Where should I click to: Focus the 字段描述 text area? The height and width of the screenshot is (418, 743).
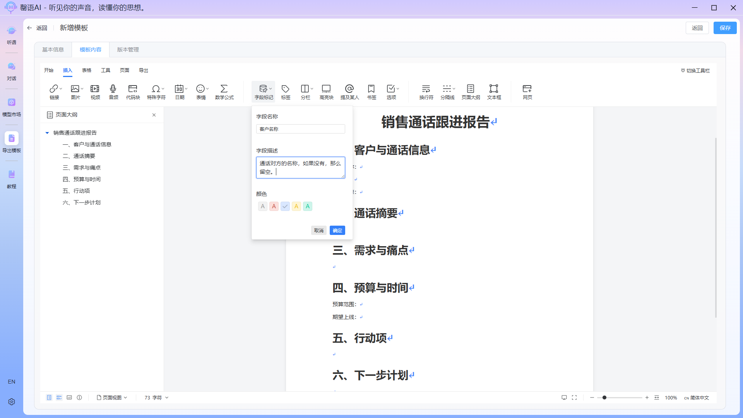point(301,168)
